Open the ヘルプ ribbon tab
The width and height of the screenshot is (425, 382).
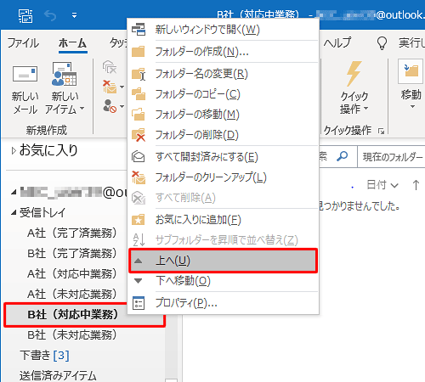pyautogui.click(x=337, y=43)
